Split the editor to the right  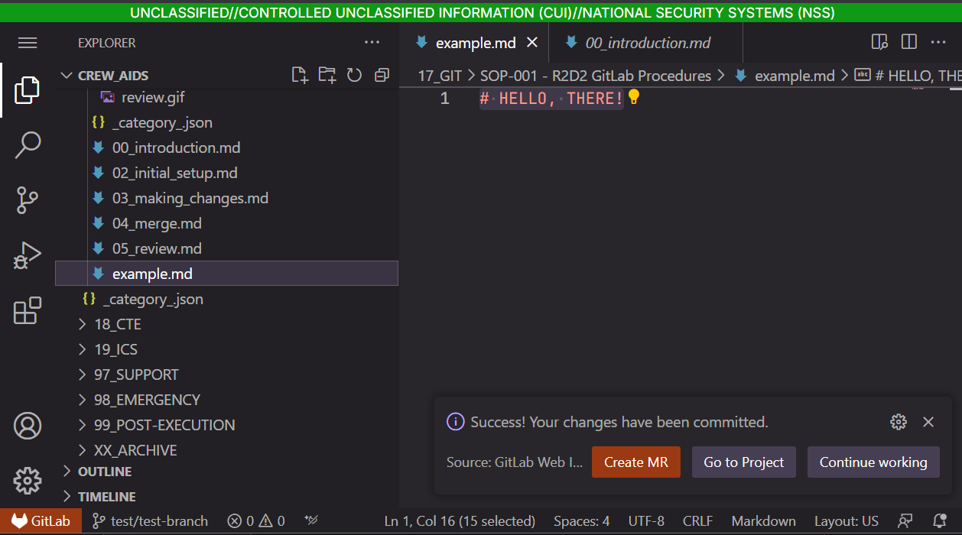click(908, 42)
